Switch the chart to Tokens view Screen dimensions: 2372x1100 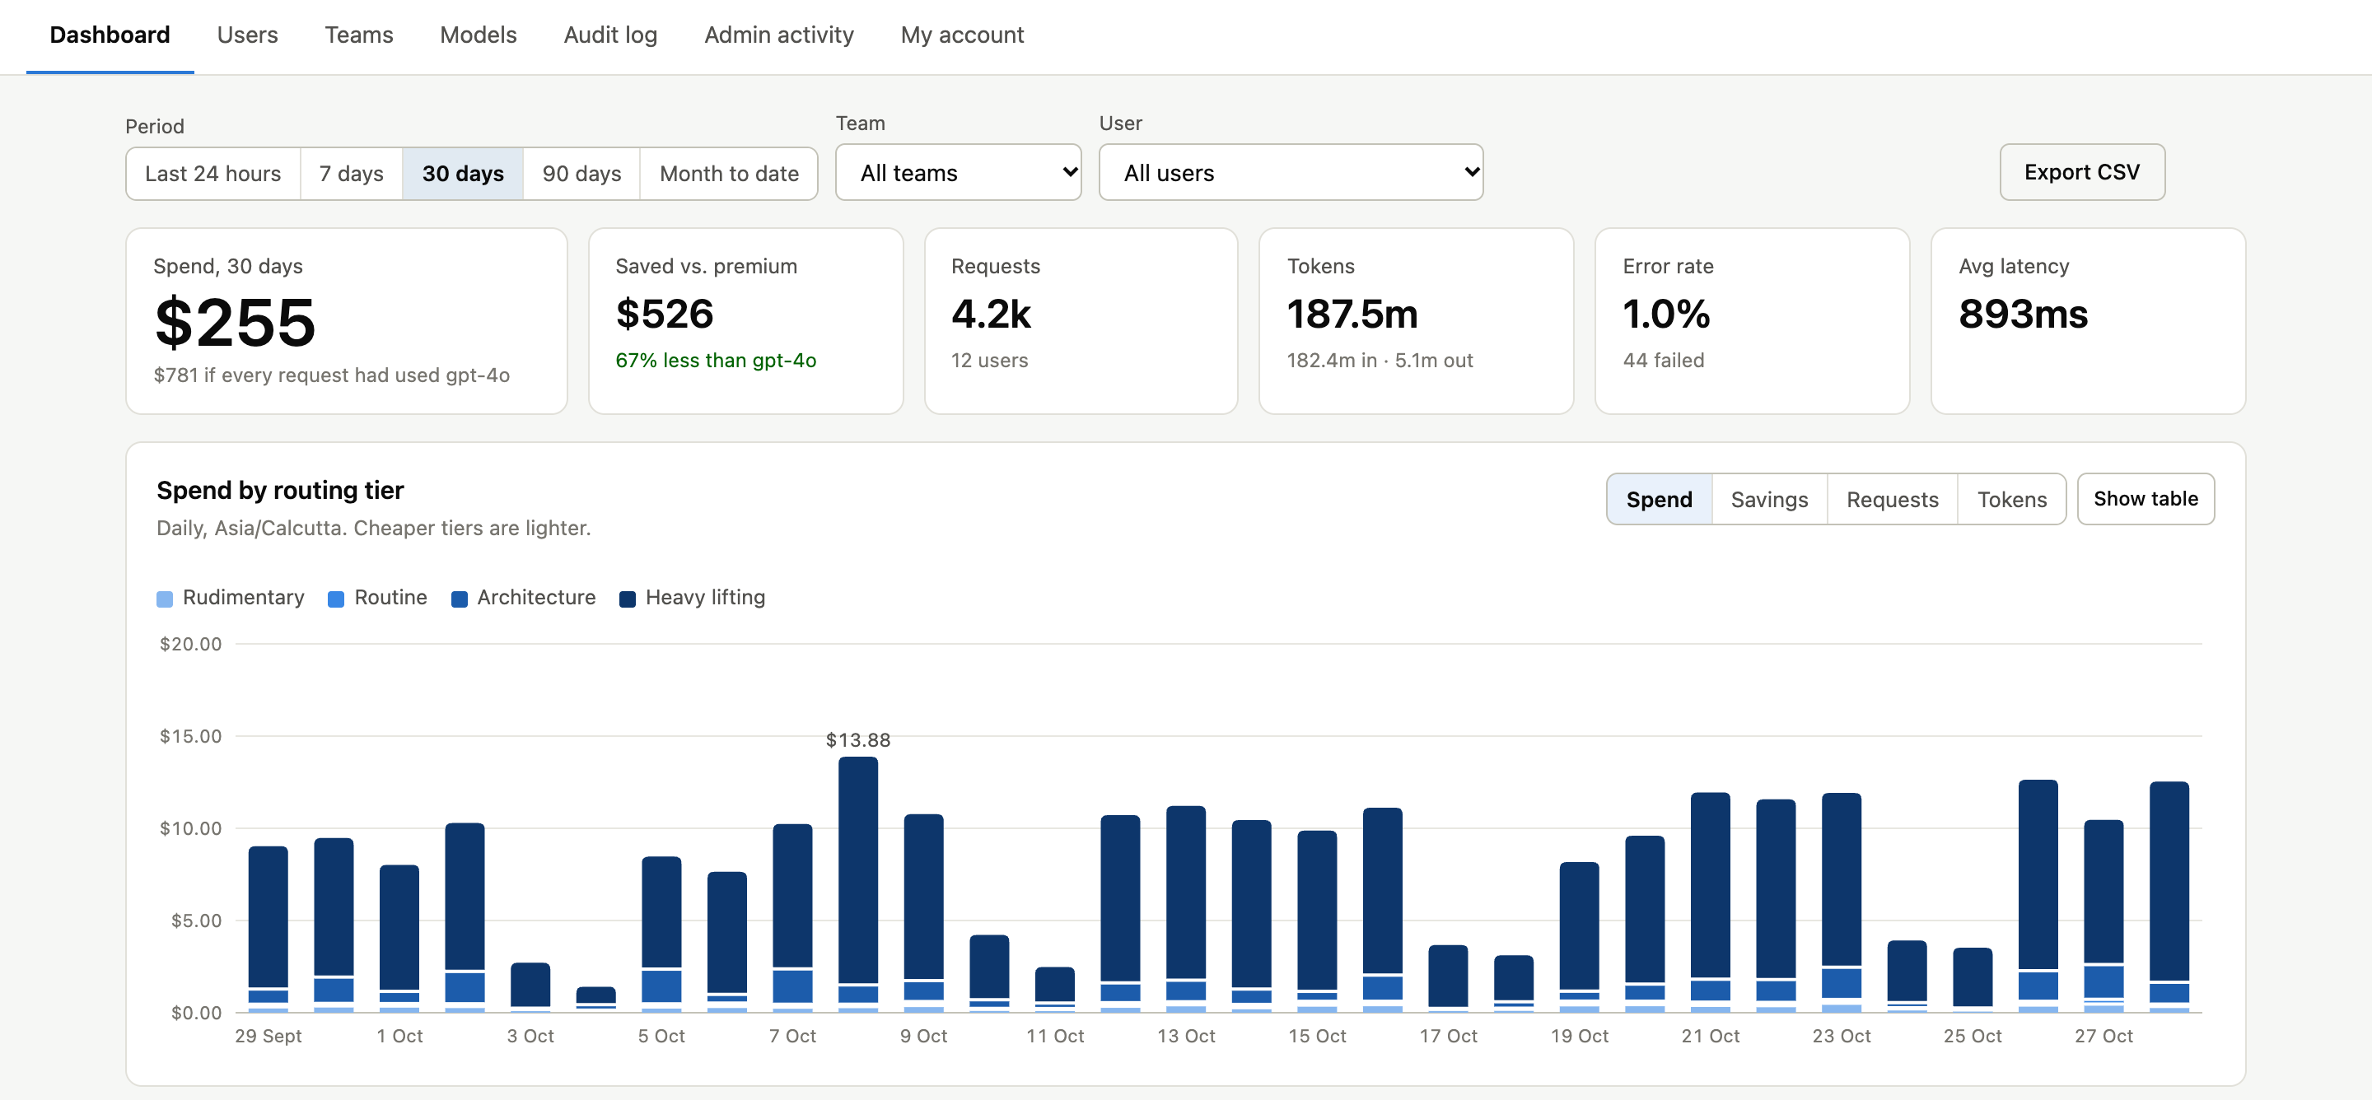pos(2011,499)
